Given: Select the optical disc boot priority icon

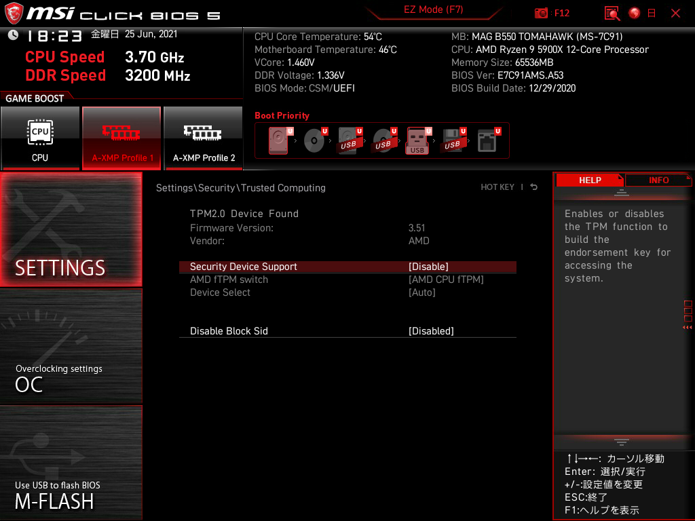Looking at the screenshot, I should pos(315,140).
